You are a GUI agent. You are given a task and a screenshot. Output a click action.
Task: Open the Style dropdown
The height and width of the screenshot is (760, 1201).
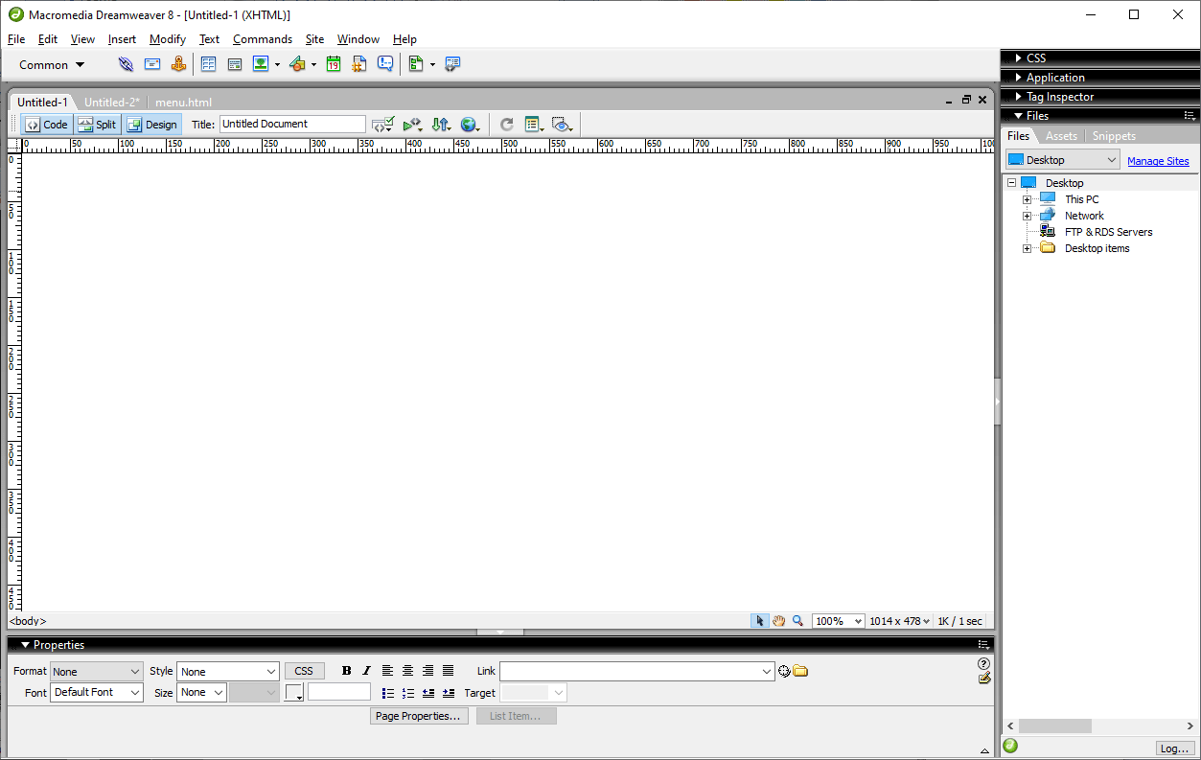click(x=228, y=672)
